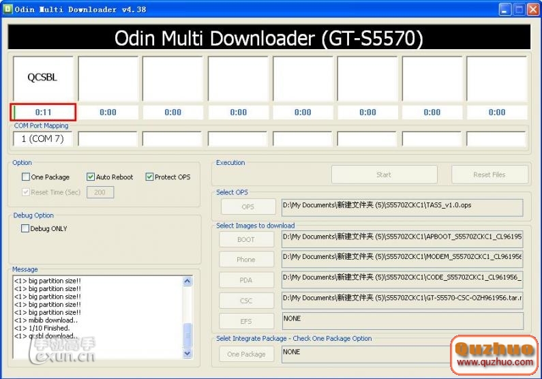
Task: Click the PDA path field with CODE file
Action: click(x=402, y=280)
